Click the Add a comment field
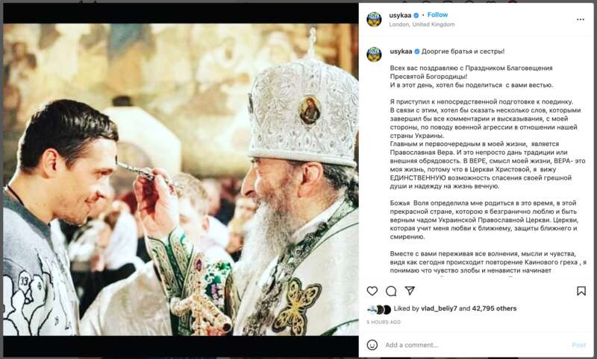This screenshot has width=597, height=359. pyautogui.click(x=476, y=345)
